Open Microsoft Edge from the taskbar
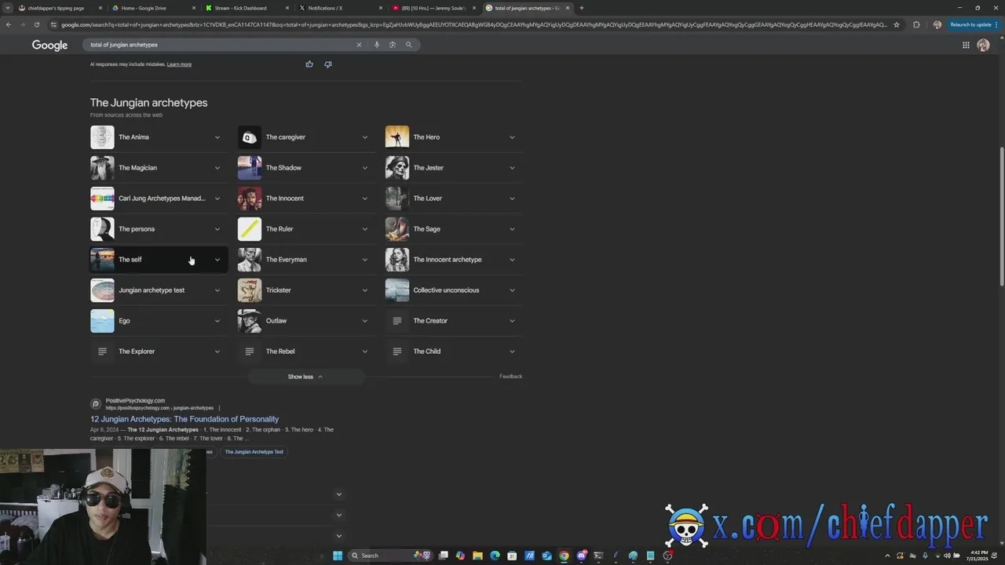The image size is (1005, 565). [x=495, y=556]
